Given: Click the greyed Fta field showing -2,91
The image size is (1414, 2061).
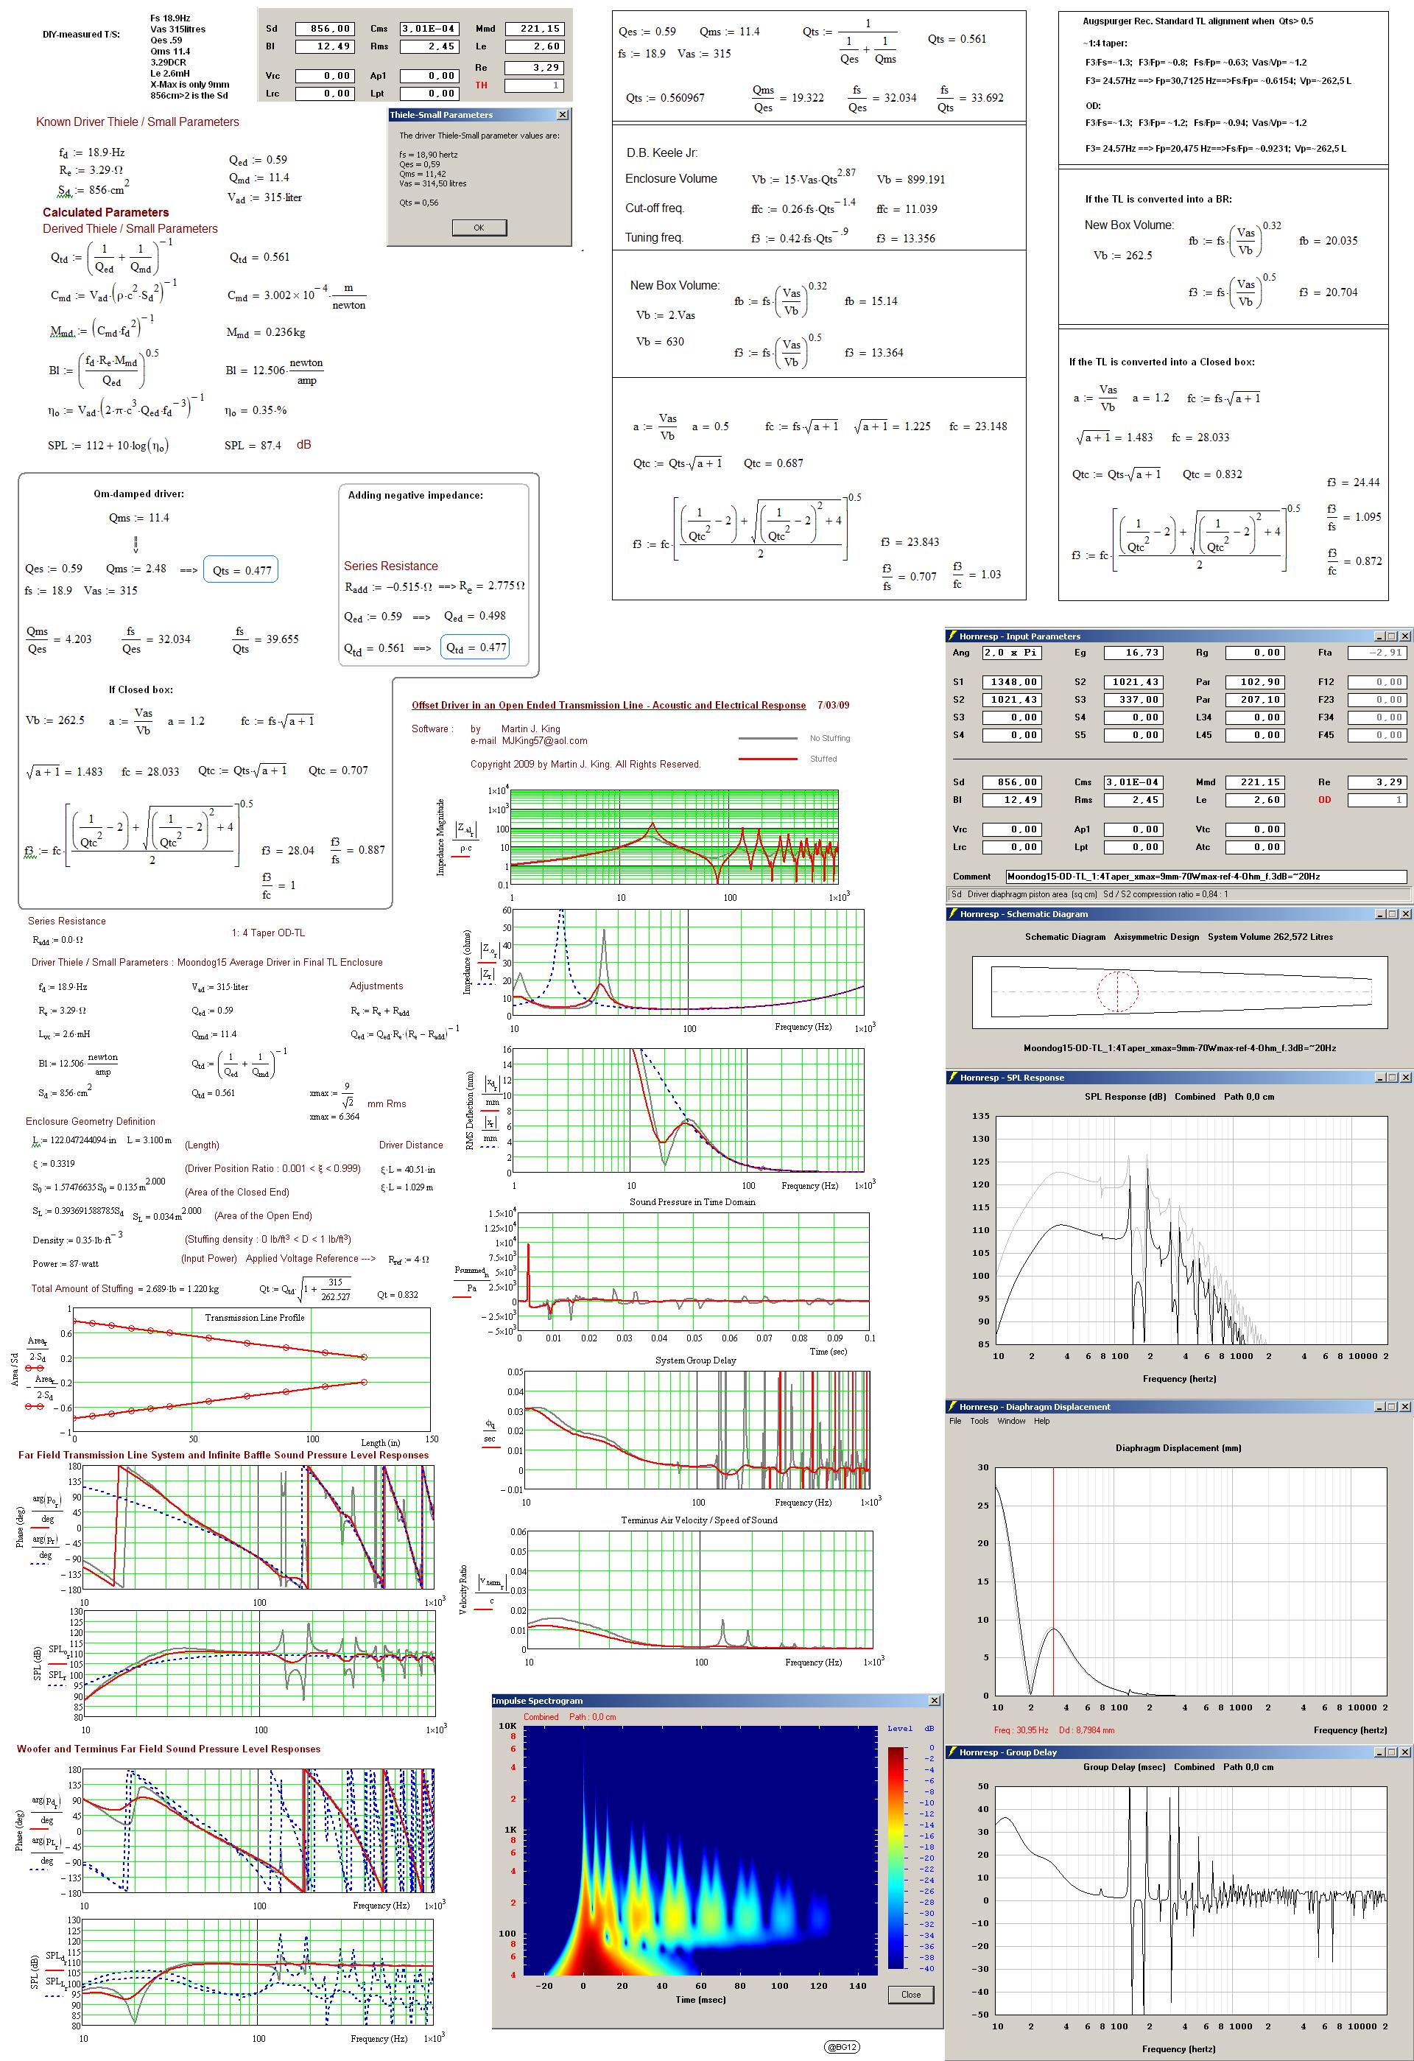Looking at the screenshot, I should pyautogui.click(x=1376, y=653).
